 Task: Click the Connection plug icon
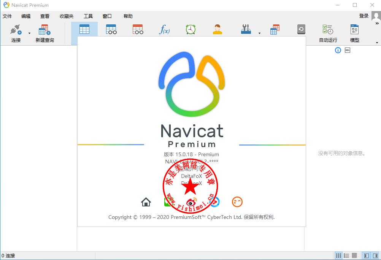point(16,30)
